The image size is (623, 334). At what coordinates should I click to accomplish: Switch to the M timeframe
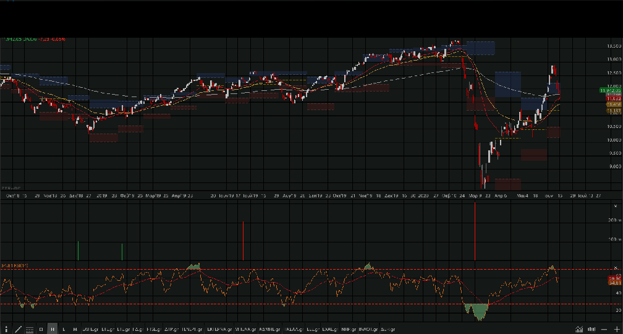pyautogui.click(x=75, y=329)
